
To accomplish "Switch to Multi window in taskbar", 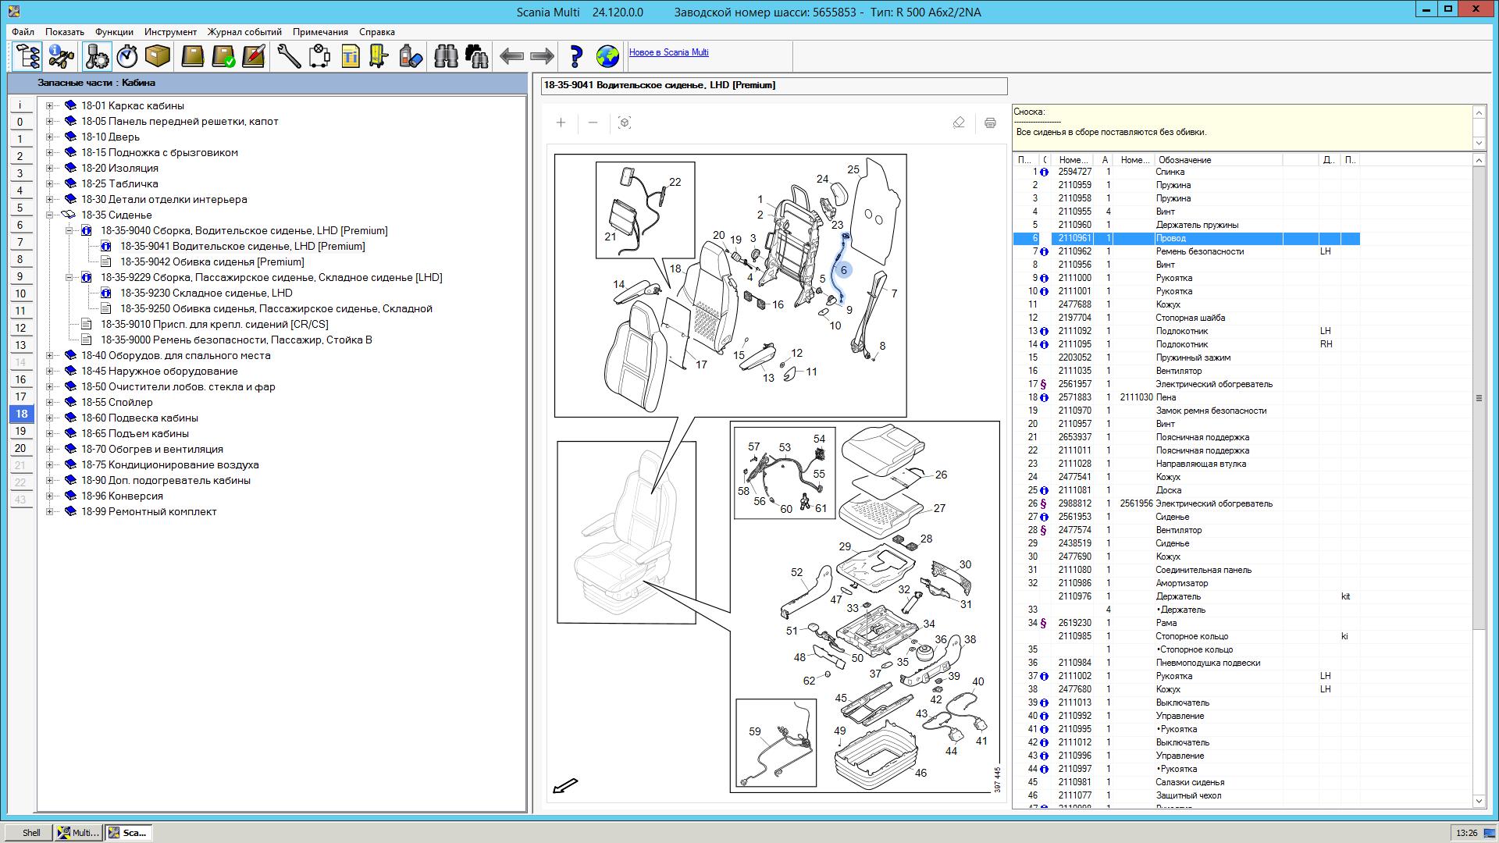I will click(x=79, y=833).
